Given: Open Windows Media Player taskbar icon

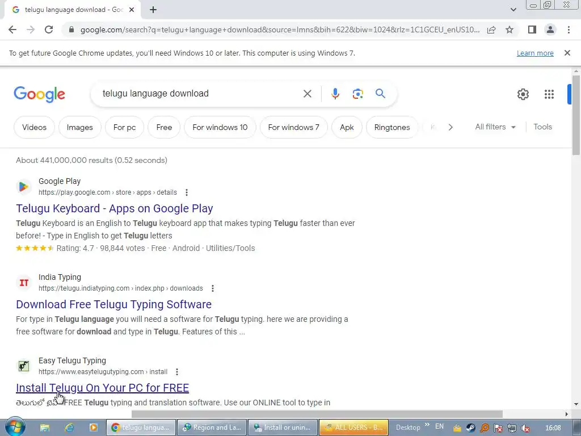Looking at the screenshot, I should (x=94, y=427).
